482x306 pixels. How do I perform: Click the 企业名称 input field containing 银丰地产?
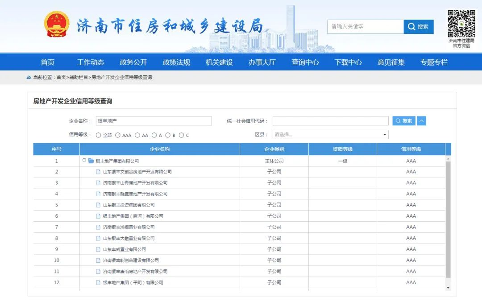click(x=154, y=120)
